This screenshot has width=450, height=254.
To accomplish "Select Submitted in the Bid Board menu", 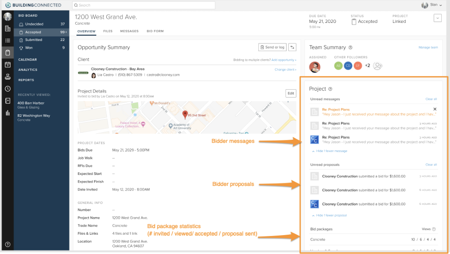I will pos(34,40).
